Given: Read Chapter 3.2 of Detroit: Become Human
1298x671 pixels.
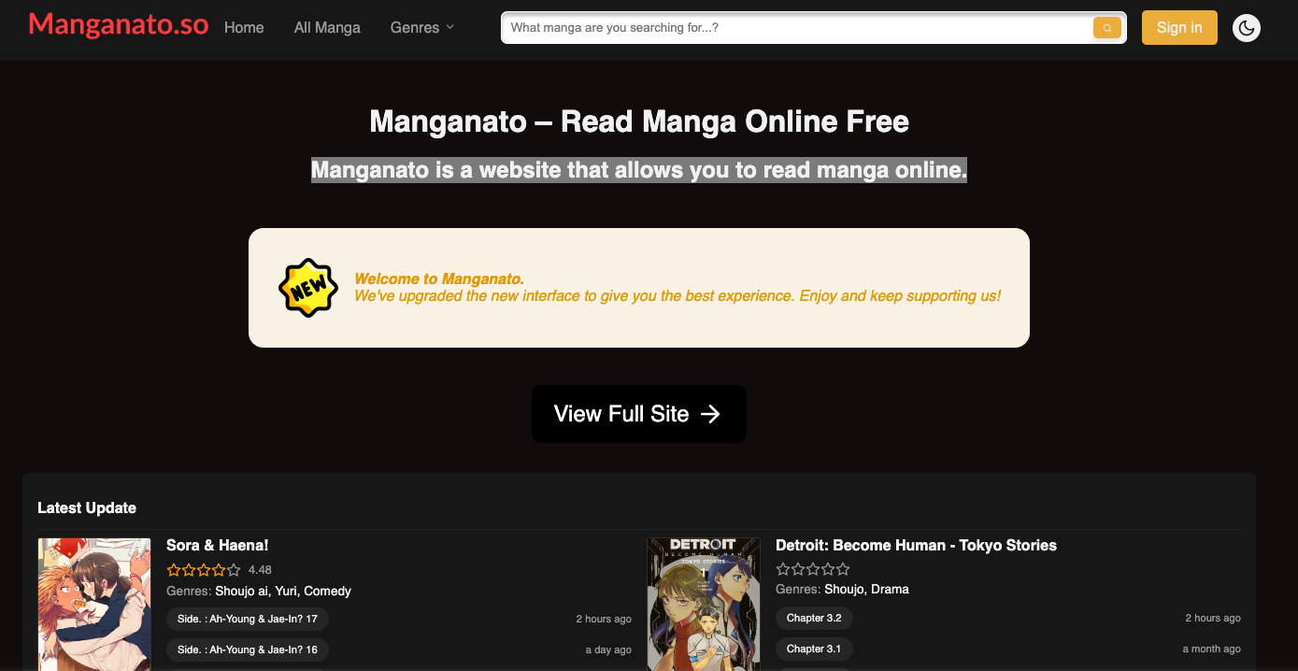Looking at the screenshot, I should [814, 619].
